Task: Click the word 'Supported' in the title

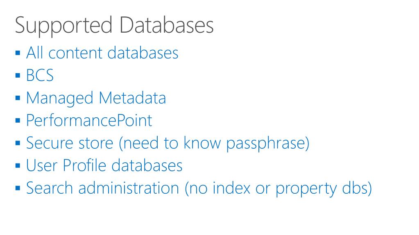Action: point(63,26)
